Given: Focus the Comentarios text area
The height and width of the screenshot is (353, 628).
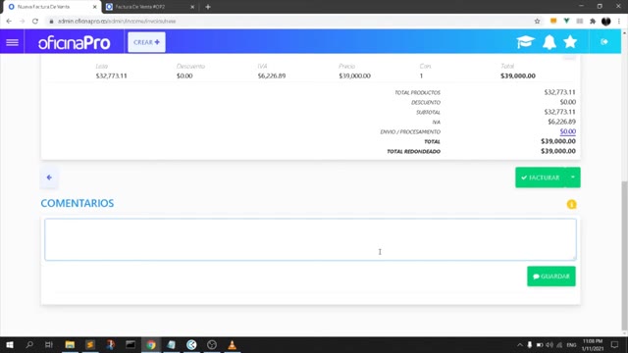Looking at the screenshot, I should (x=310, y=239).
